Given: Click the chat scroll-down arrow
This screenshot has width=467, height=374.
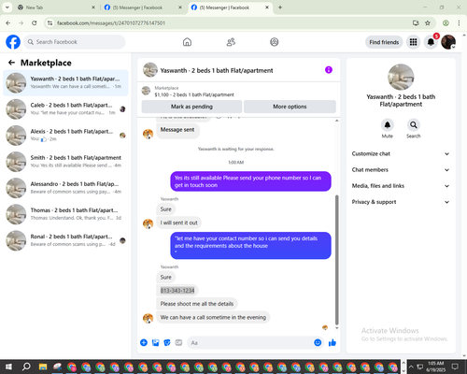Looking at the screenshot, I should pyautogui.click(x=336, y=328).
